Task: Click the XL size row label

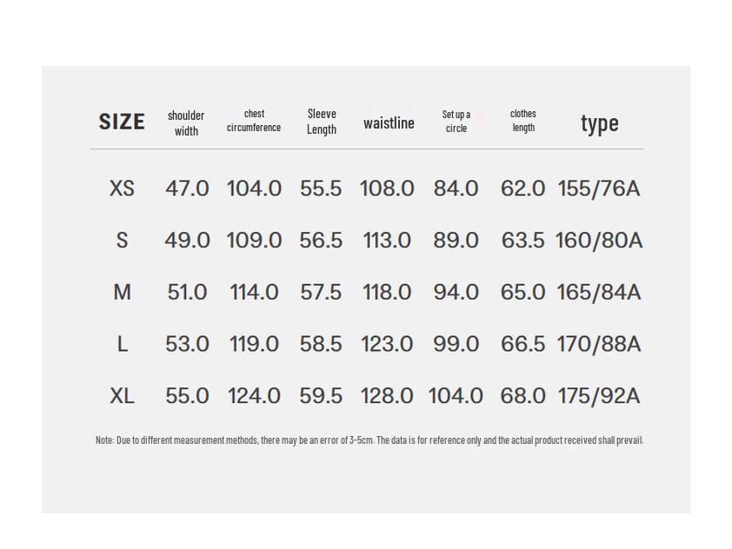Action: pyautogui.click(x=122, y=396)
